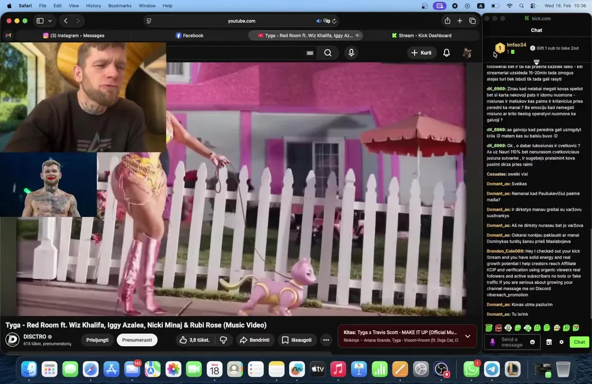Switch to the Facebook tab
Screen dimensions: 592x384
tap(190, 35)
